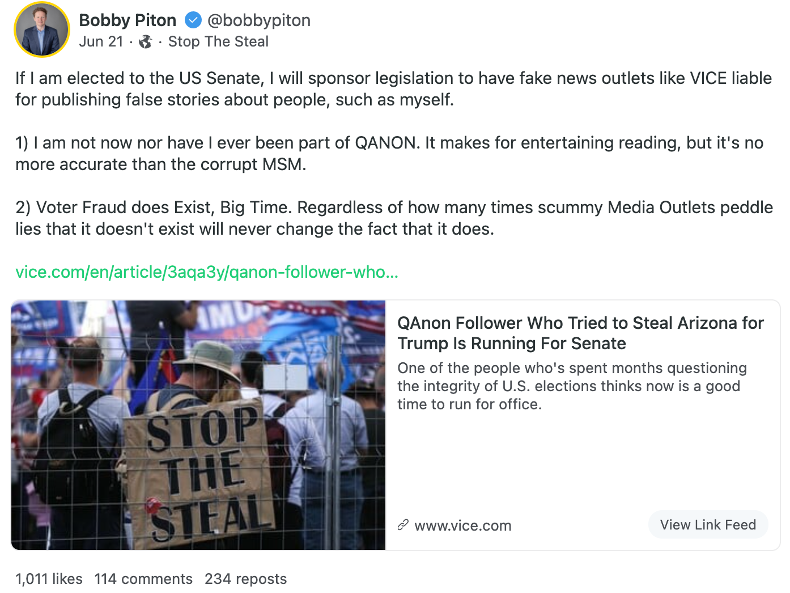Open the Stop The Steal feed label
Viewport: 790px width, 593px height.
coord(218,41)
